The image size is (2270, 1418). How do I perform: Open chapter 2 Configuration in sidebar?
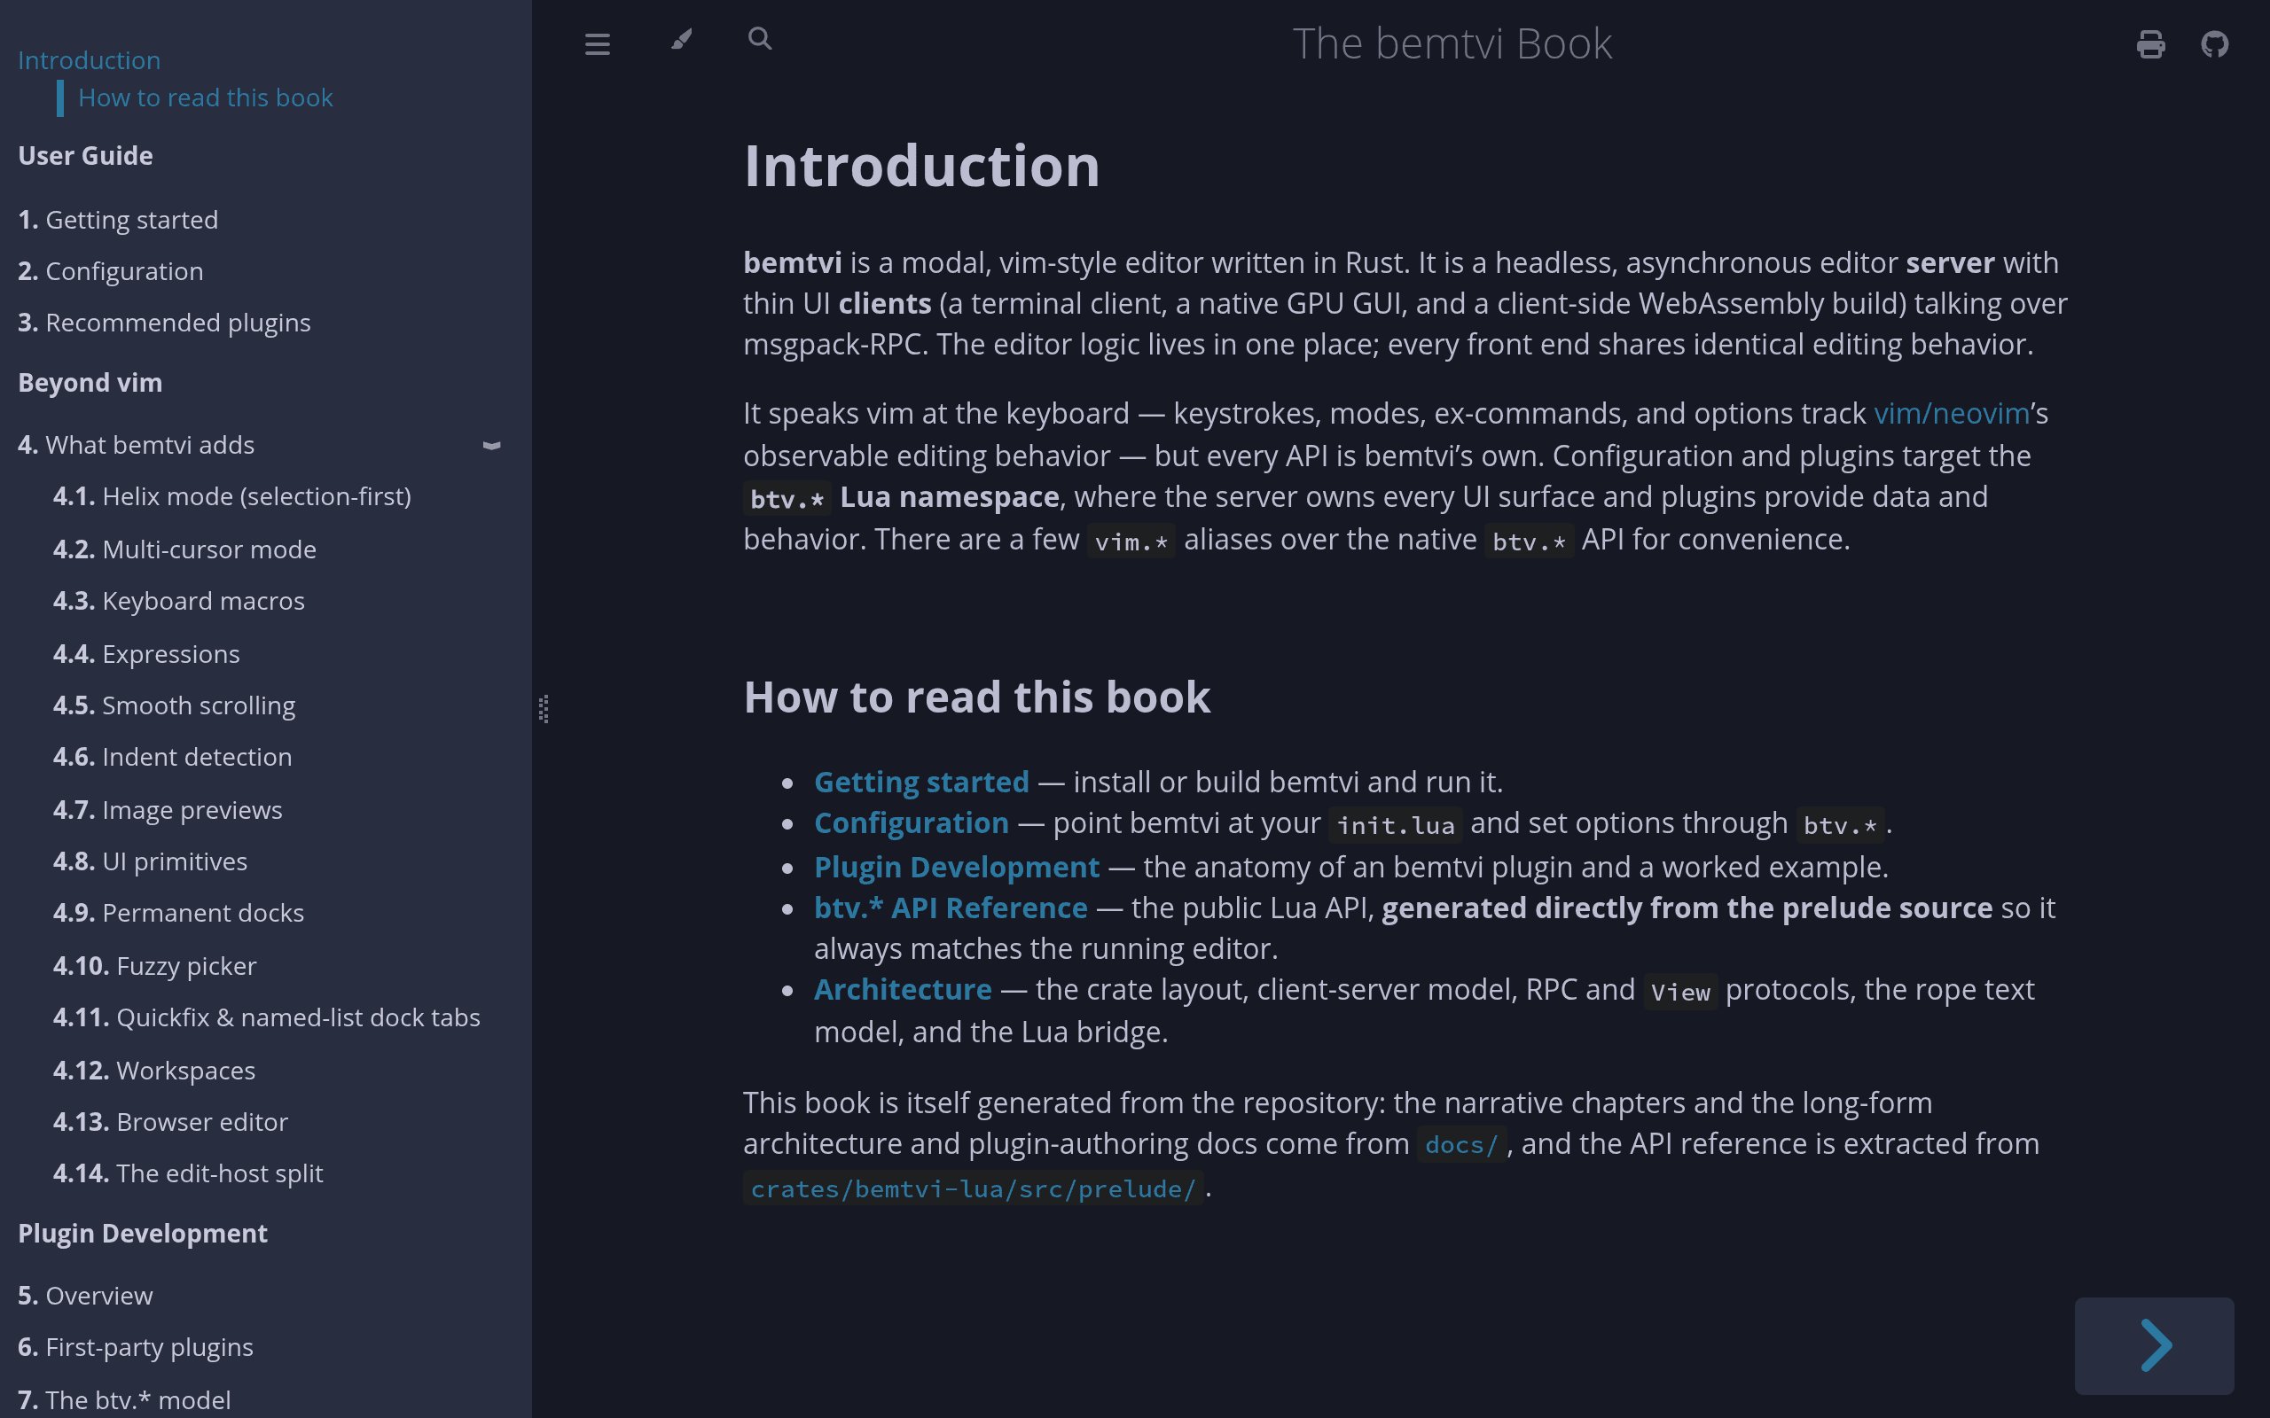click(111, 271)
